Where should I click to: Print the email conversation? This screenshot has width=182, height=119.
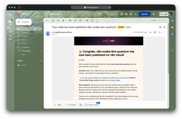[x=160, y=27]
